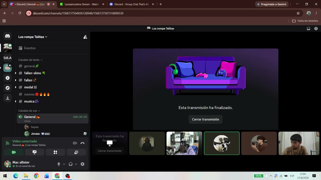Open the inbox icon in Discord header
The height and width of the screenshot is (180, 321).
click(x=308, y=28)
